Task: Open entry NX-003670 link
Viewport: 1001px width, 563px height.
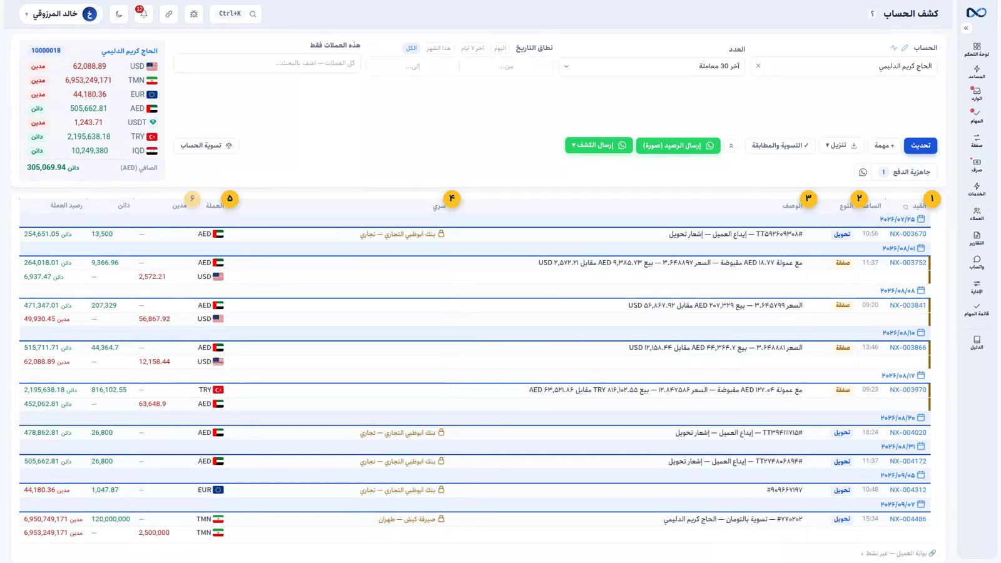Action: click(908, 234)
